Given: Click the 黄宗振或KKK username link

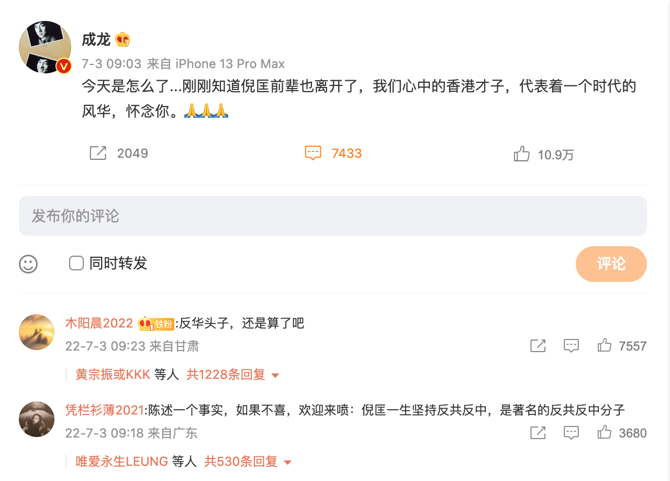Looking at the screenshot, I should pyautogui.click(x=113, y=375).
